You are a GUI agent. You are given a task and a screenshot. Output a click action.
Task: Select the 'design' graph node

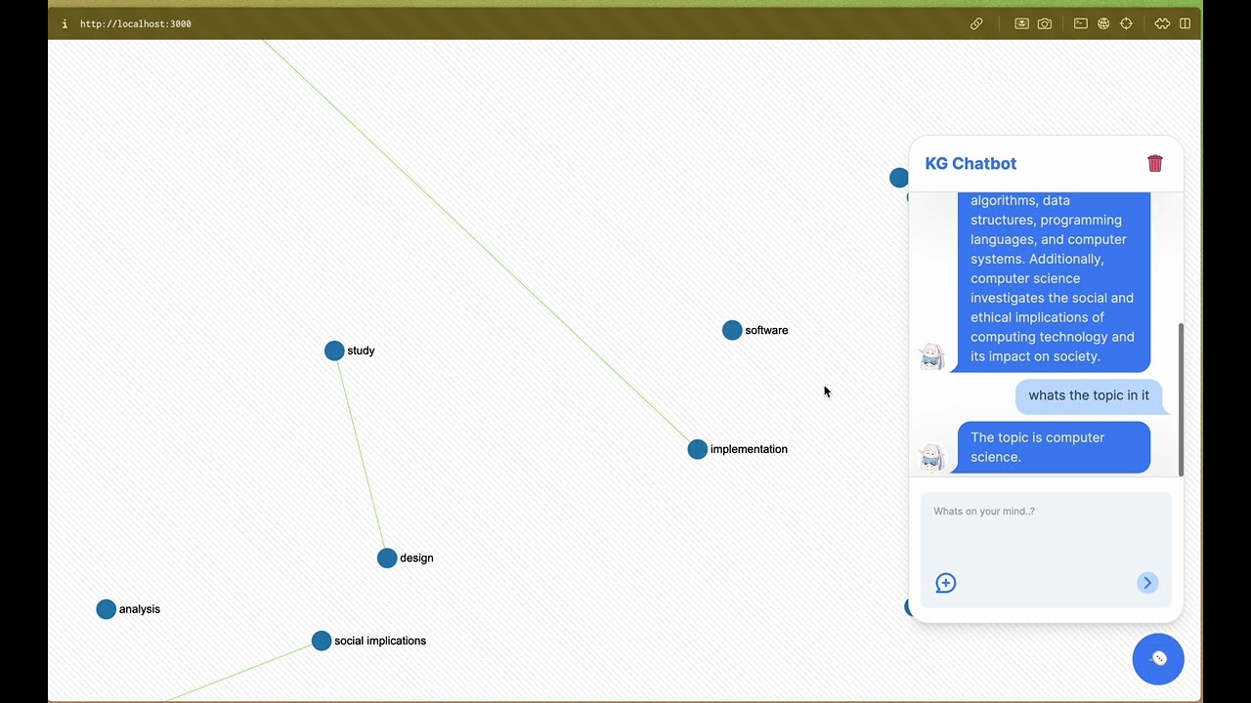(387, 558)
